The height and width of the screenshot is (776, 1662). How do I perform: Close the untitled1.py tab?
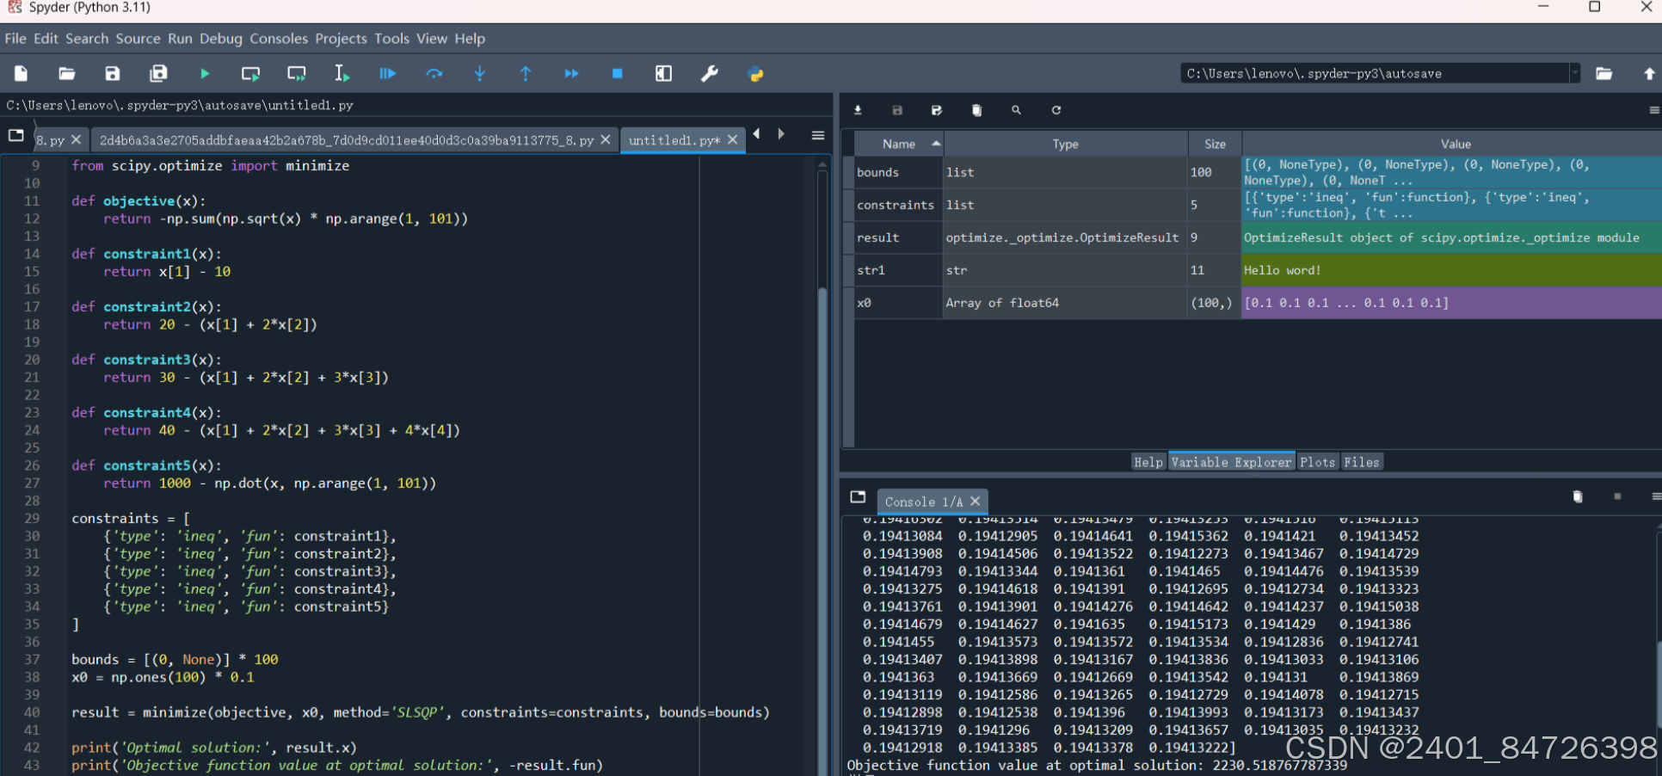pyautogui.click(x=733, y=139)
